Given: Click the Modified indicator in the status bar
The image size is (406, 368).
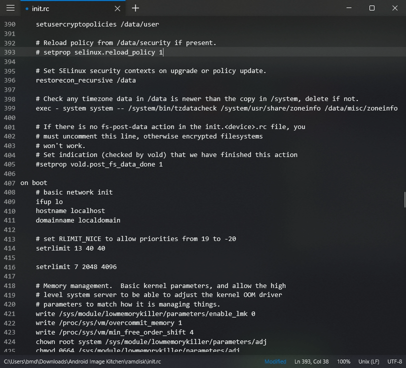Looking at the screenshot, I should (x=275, y=361).
